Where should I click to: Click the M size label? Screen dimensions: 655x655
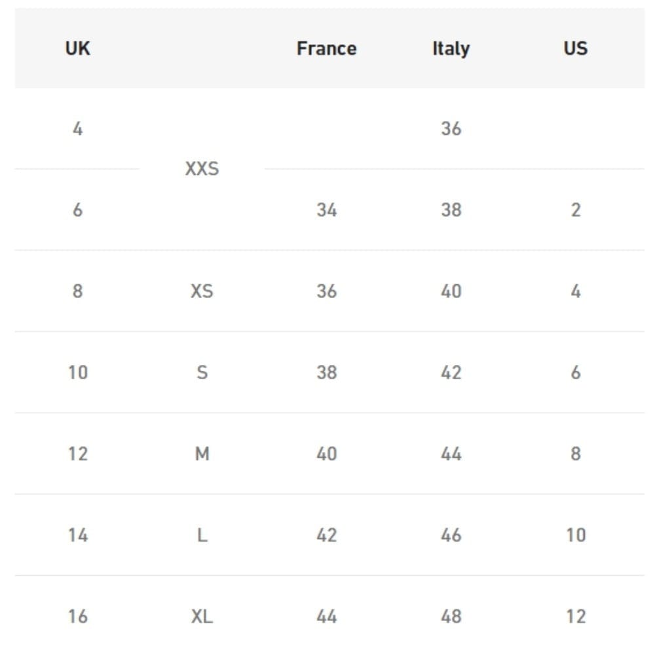202,453
